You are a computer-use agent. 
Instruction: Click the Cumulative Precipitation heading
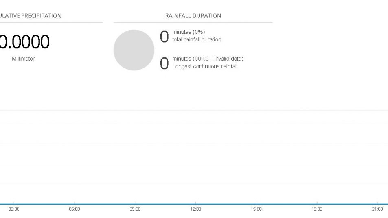click(31, 16)
